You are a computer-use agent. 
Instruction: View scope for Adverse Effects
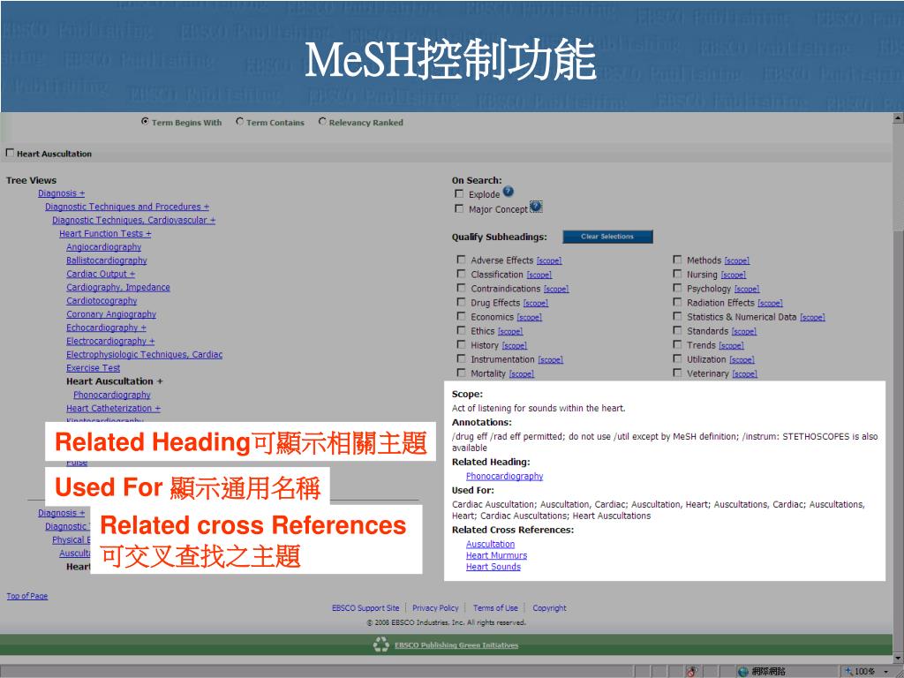coord(549,260)
